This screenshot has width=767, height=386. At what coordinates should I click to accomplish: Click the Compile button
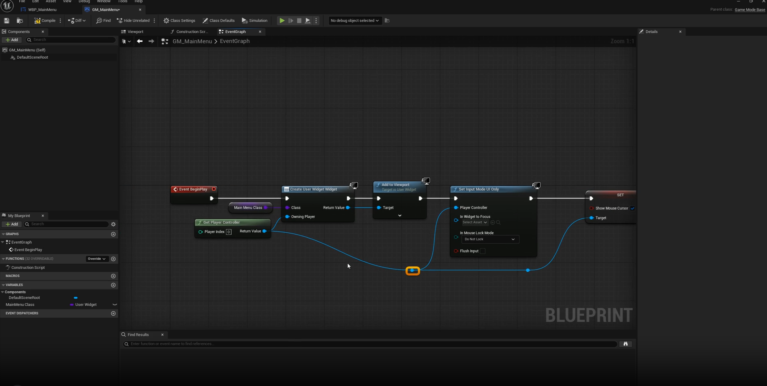click(45, 21)
